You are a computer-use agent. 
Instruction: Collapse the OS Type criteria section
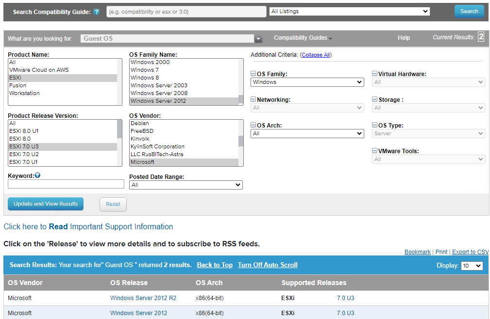pyautogui.click(x=374, y=125)
